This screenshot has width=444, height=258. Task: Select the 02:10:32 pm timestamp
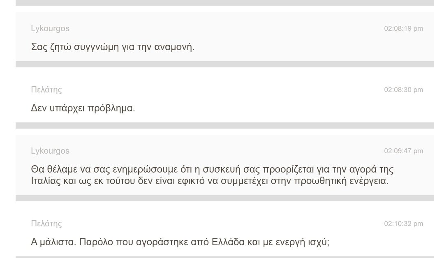(x=404, y=223)
